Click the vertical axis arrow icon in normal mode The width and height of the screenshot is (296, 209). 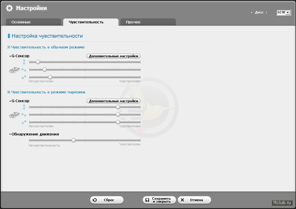(x=24, y=62)
